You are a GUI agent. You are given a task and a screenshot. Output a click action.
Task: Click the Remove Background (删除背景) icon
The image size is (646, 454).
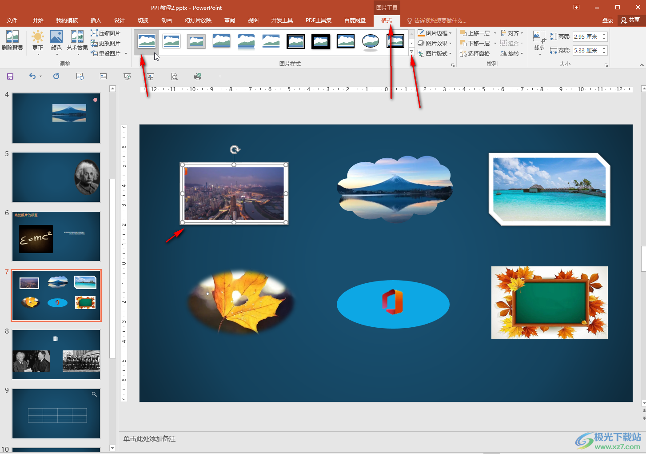click(12, 41)
